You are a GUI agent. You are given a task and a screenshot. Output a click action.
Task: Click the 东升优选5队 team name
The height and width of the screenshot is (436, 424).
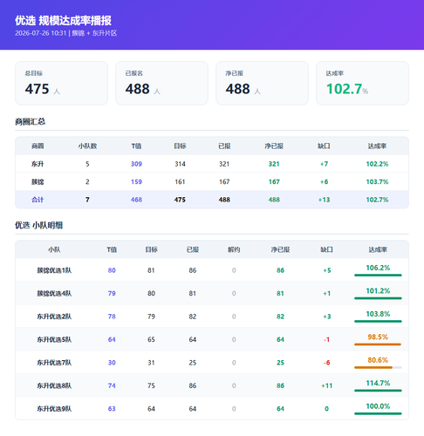54,339
